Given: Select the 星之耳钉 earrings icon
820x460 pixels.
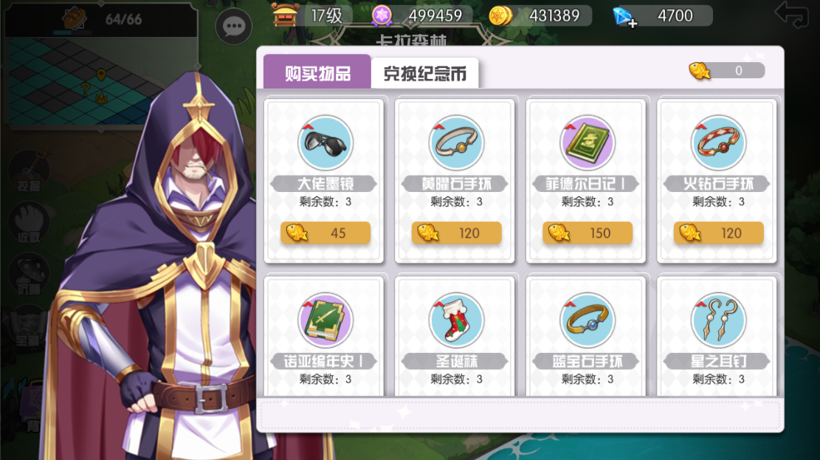Looking at the screenshot, I should pyautogui.click(x=719, y=320).
